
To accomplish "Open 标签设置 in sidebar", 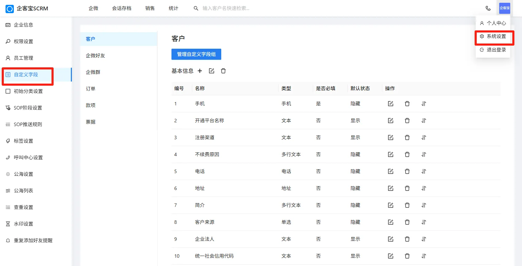I will (36, 141).
